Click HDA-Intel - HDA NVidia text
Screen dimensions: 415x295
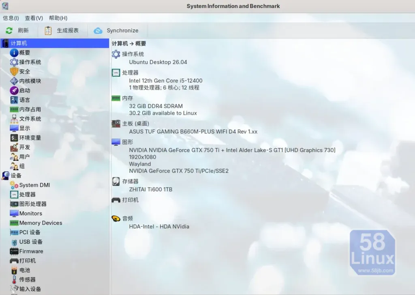(x=159, y=227)
